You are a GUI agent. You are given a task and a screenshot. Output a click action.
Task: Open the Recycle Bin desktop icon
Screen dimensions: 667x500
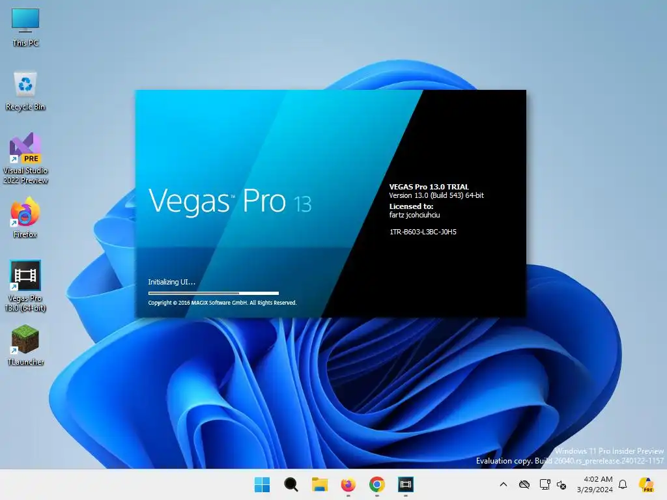[25, 91]
